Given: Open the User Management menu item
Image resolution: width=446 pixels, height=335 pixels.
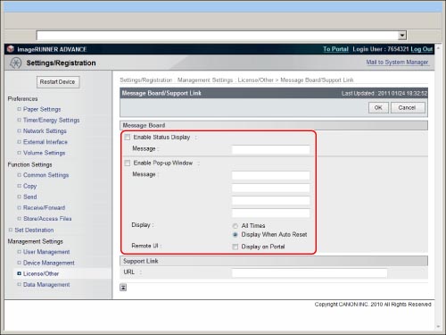Looking at the screenshot, I should pos(46,252).
